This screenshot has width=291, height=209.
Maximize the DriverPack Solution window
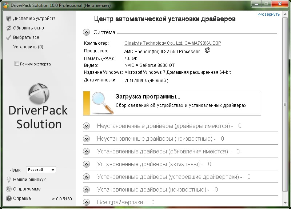(x=266, y=4)
